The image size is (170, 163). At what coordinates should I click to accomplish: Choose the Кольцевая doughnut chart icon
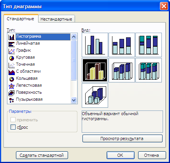(x=12, y=79)
